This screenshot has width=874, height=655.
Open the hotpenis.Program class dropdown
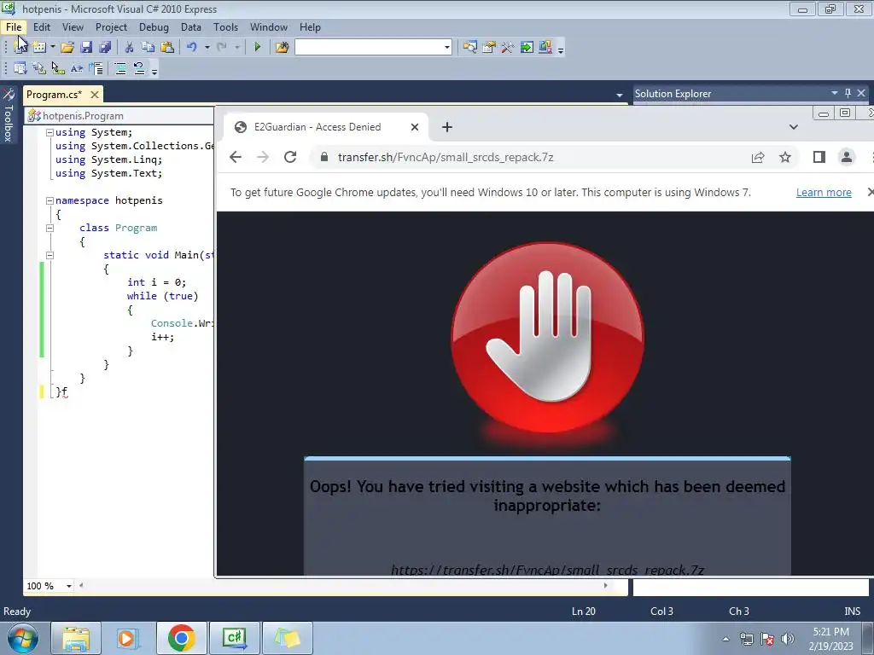119,116
